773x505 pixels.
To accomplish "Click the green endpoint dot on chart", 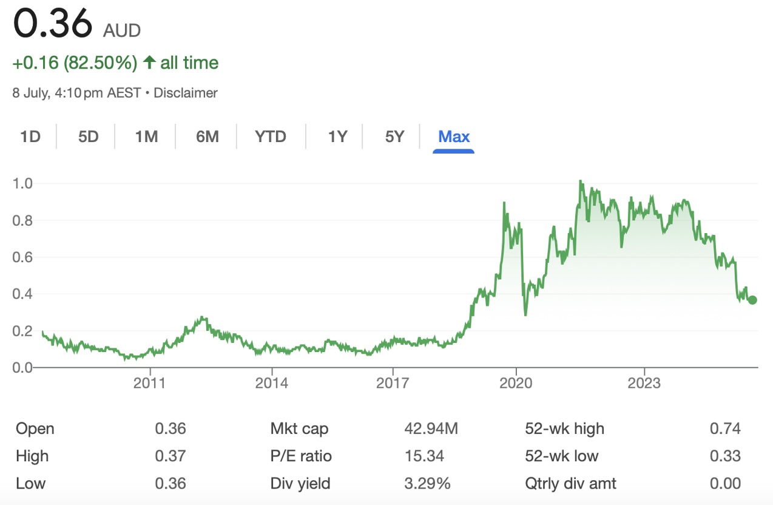I will tap(752, 300).
